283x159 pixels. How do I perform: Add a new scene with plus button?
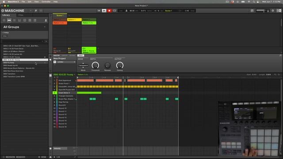click(69, 15)
